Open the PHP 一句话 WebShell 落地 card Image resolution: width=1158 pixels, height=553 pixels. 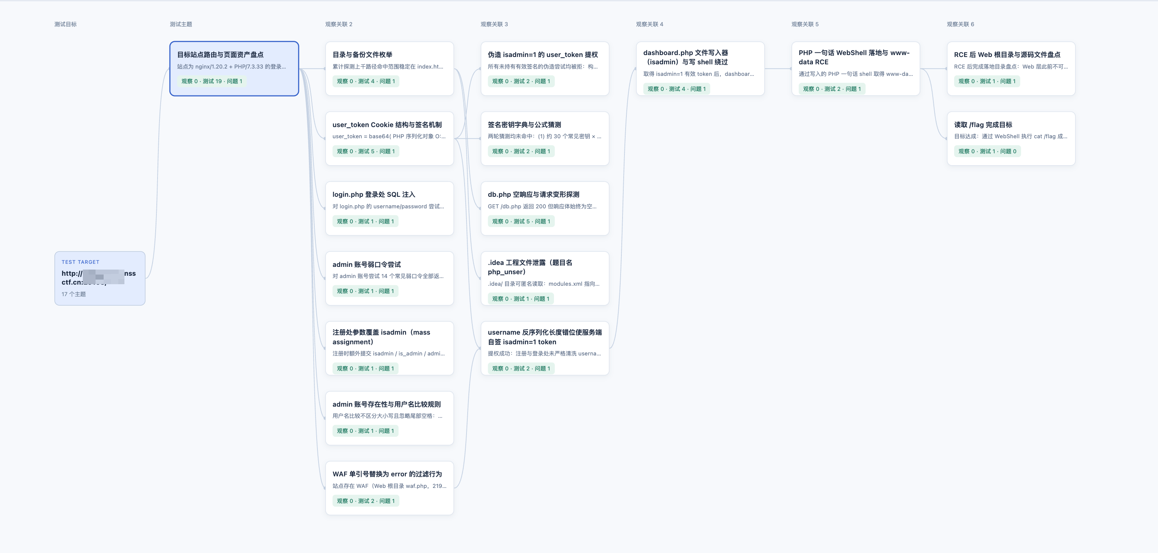[856, 69]
